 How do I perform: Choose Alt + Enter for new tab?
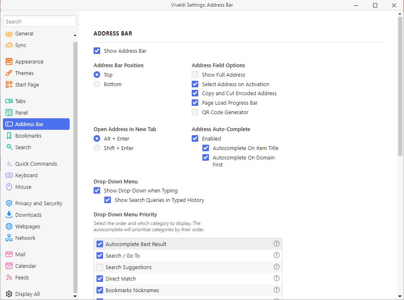point(97,138)
